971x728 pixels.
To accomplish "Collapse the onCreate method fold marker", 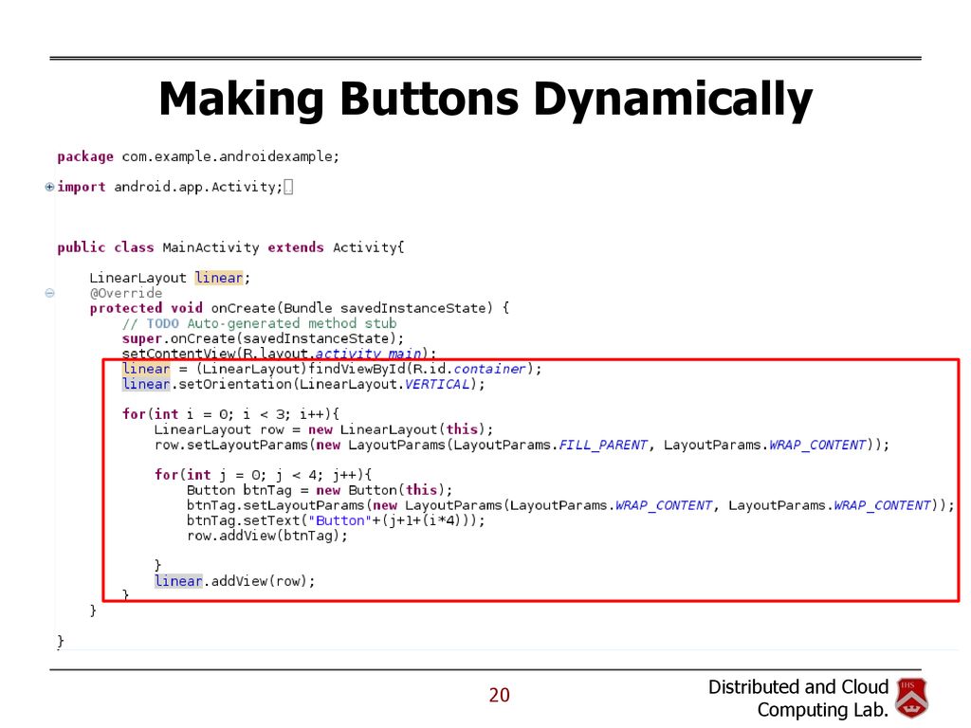I will point(49,293).
